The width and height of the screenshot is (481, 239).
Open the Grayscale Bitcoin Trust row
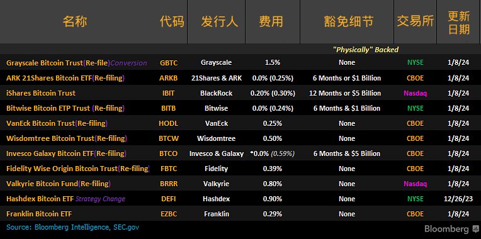(241, 62)
